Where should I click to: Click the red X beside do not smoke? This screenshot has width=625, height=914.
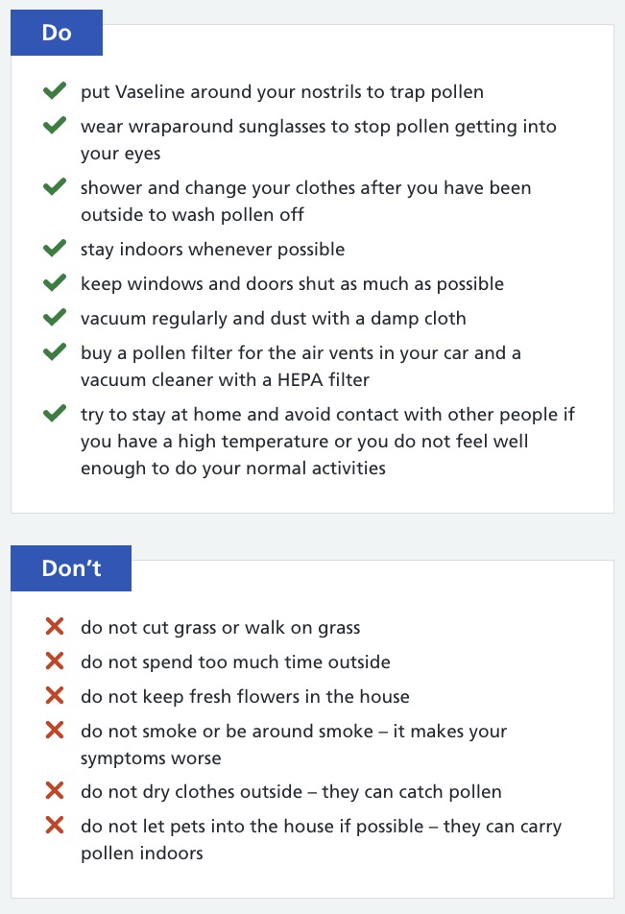54,730
